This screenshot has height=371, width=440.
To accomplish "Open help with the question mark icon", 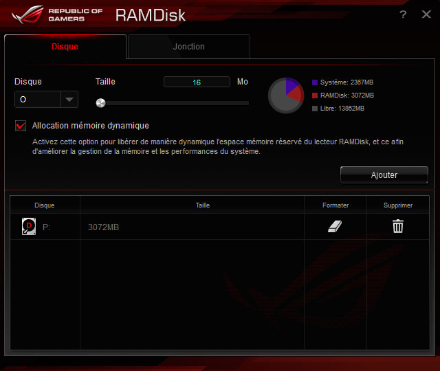I will pyautogui.click(x=403, y=14).
